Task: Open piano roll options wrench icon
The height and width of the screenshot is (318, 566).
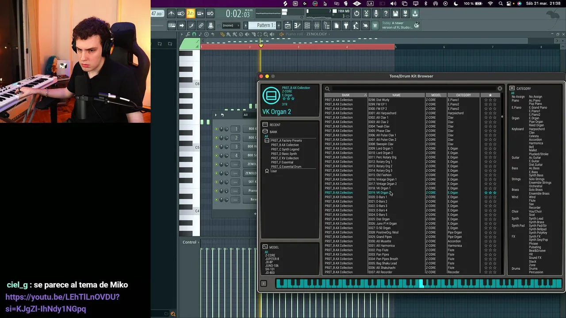Action: (x=188, y=34)
